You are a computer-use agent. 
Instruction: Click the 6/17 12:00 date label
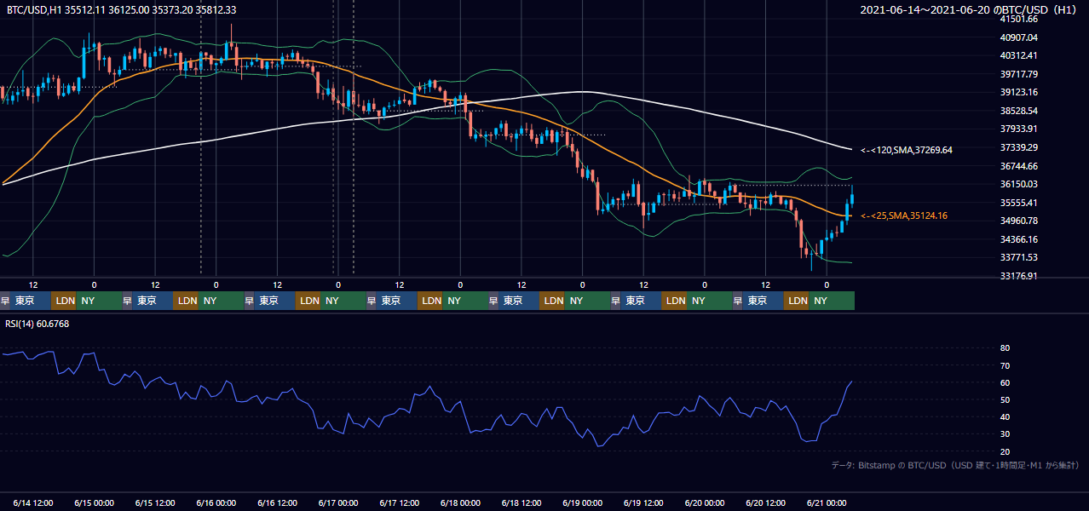pos(400,503)
